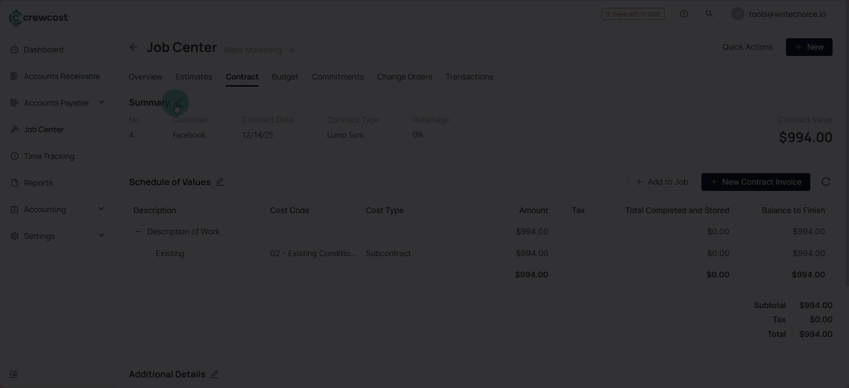
Task: Click New Contract Invoice button
Action: coord(755,182)
